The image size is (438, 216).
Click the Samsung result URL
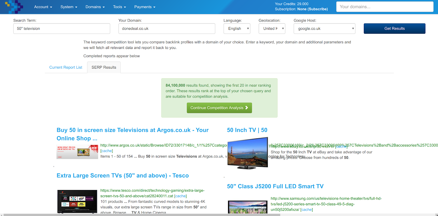click(326, 204)
